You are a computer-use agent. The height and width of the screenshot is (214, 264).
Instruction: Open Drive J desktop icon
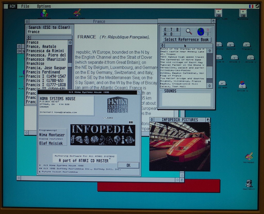point(251,59)
